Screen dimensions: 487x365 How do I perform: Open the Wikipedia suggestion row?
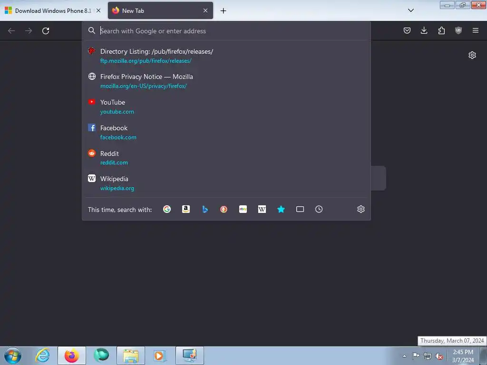(226, 183)
